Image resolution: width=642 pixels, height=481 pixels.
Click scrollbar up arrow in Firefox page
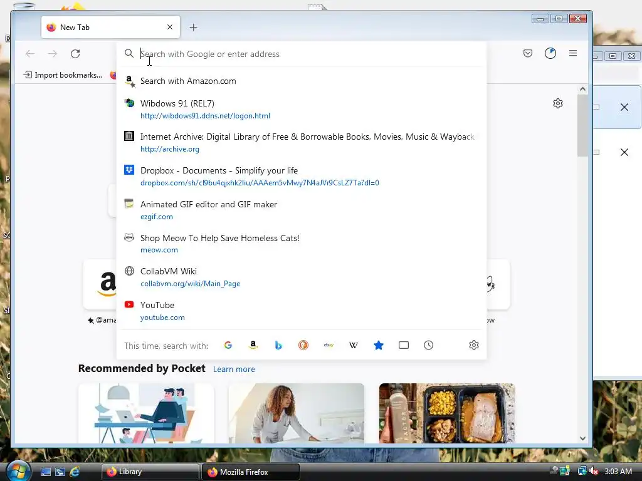582,89
